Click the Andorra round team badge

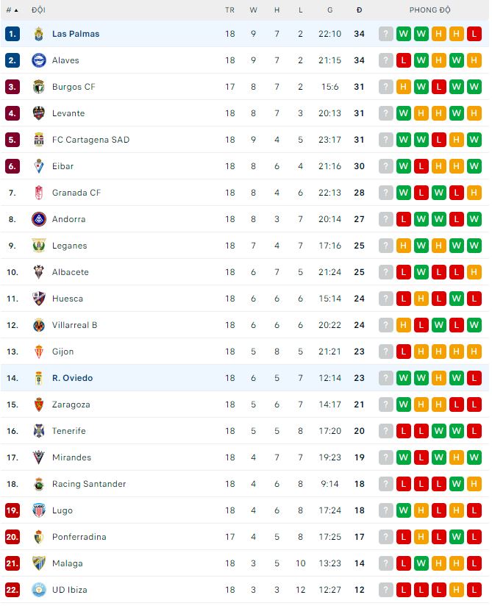[x=39, y=219]
